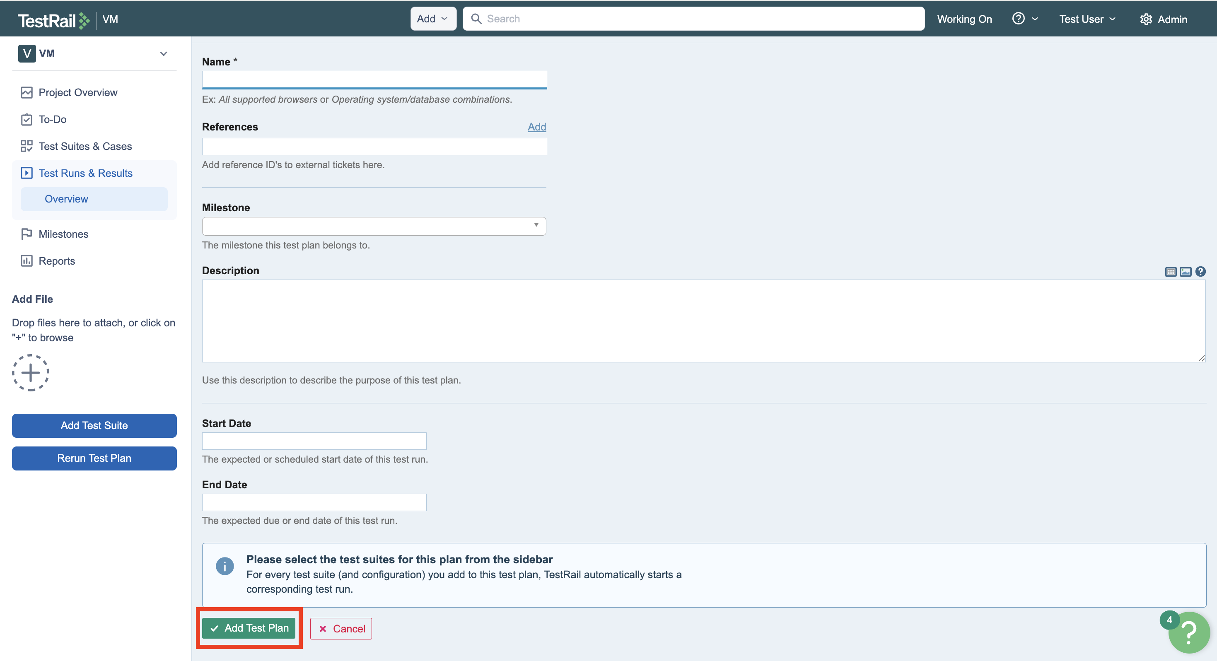Screen dimensions: 1217x661
Task: Open the Test User account menu
Action: pos(1087,19)
